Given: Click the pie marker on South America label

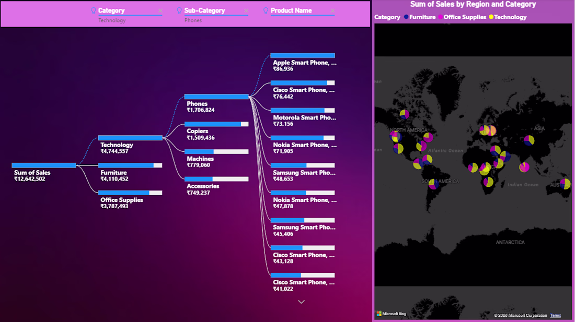Looking at the screenshot, I should tap(433, 184).
